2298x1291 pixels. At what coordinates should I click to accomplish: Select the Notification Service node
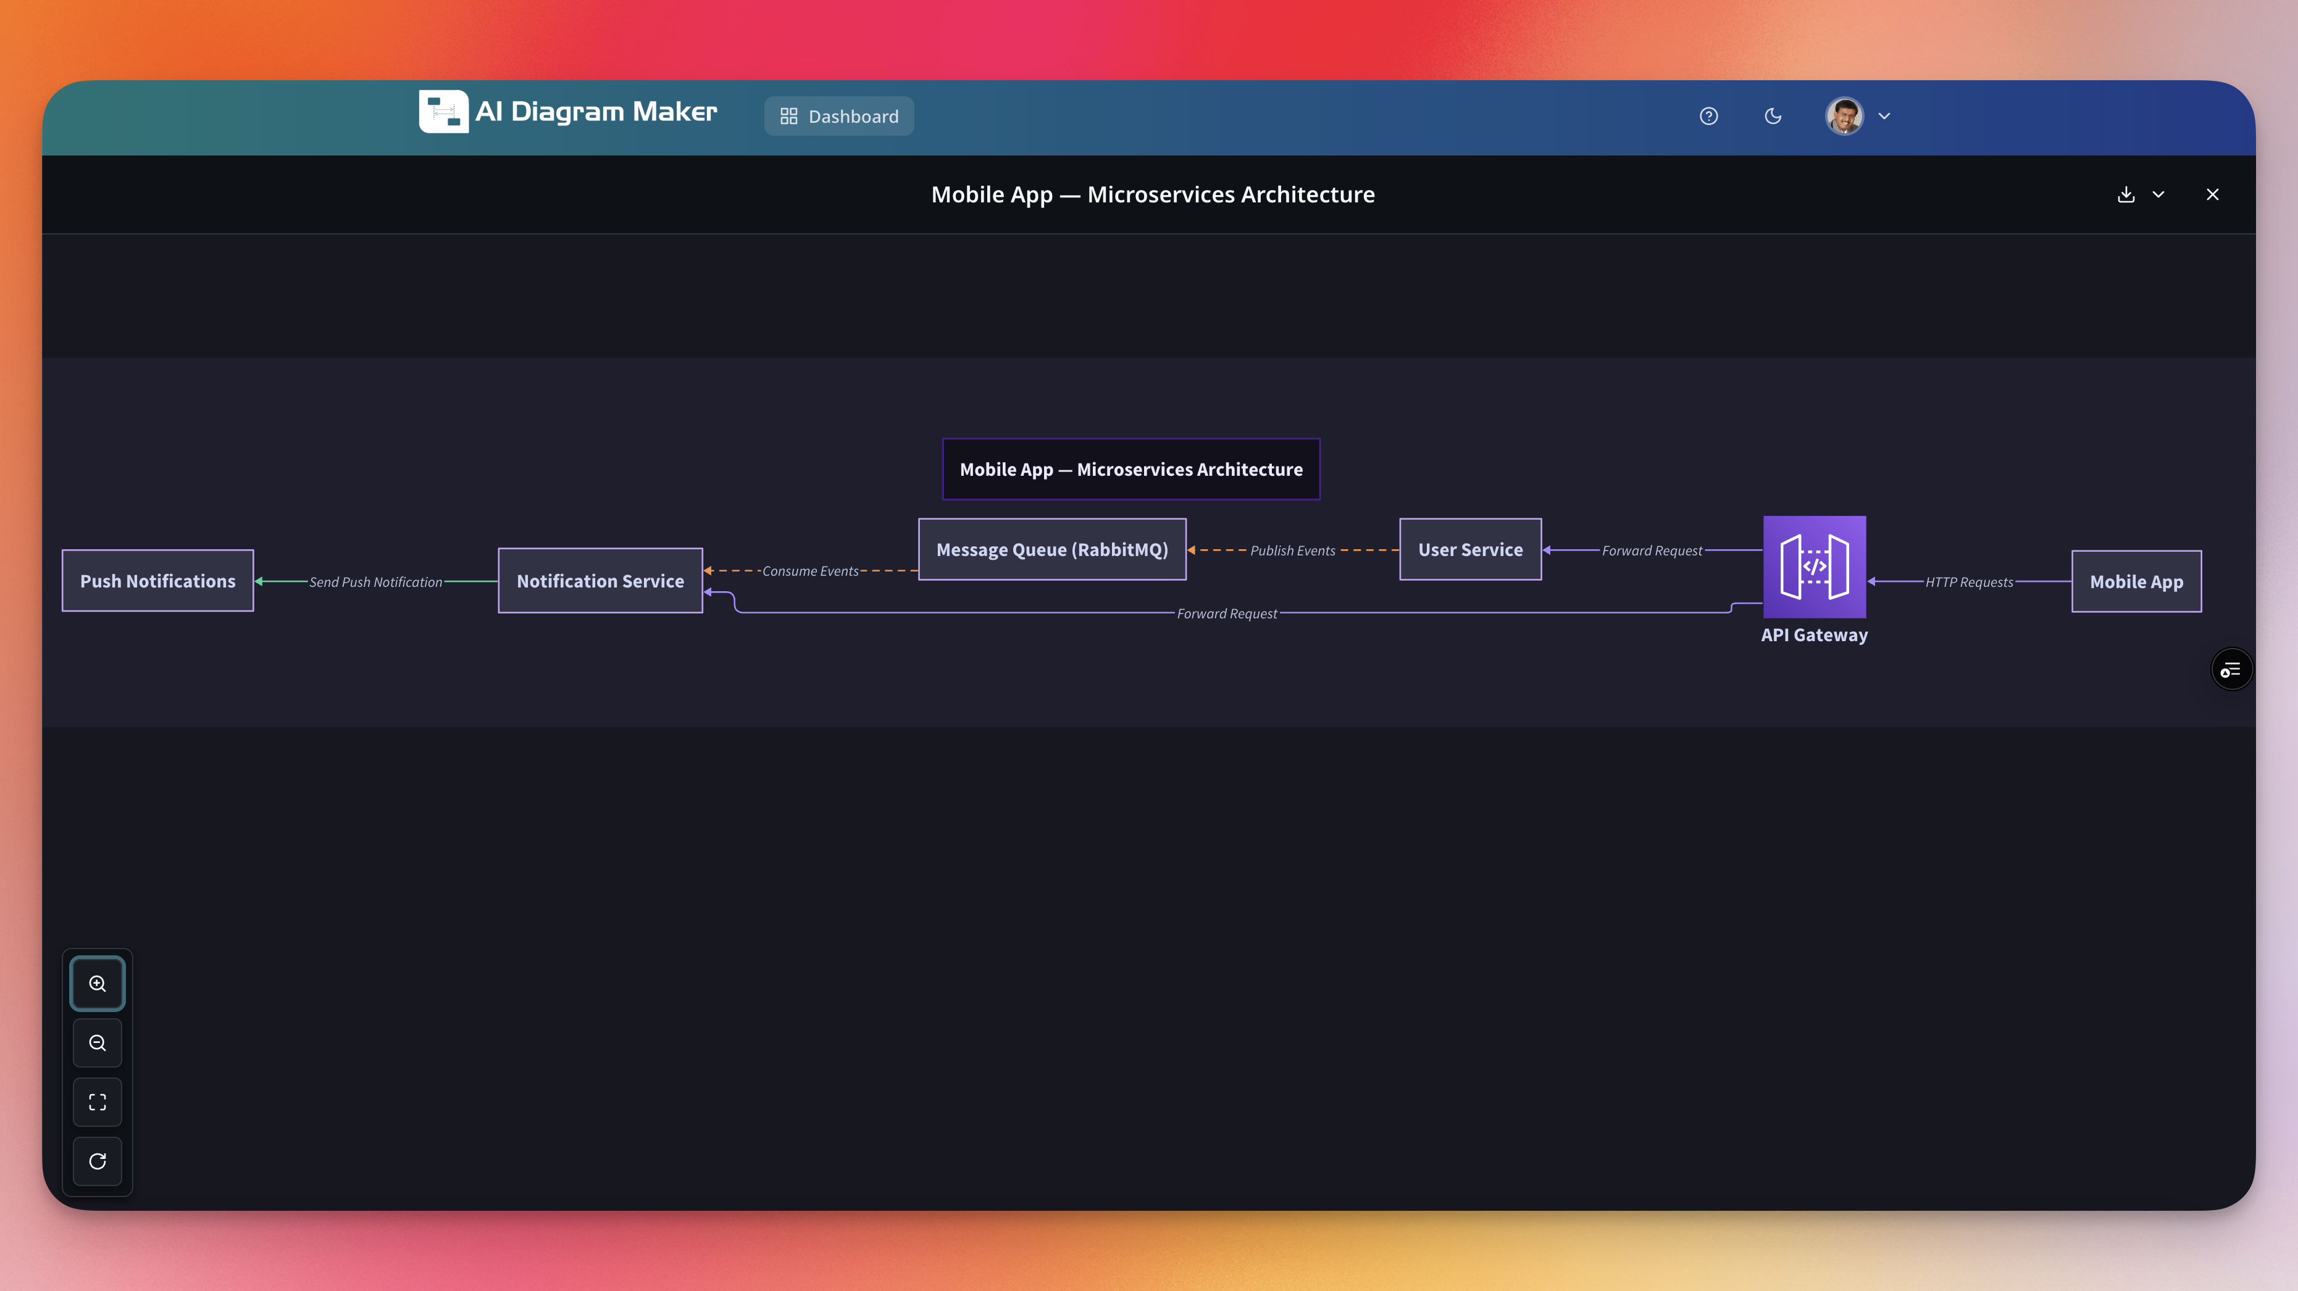(x=600, y=581)
